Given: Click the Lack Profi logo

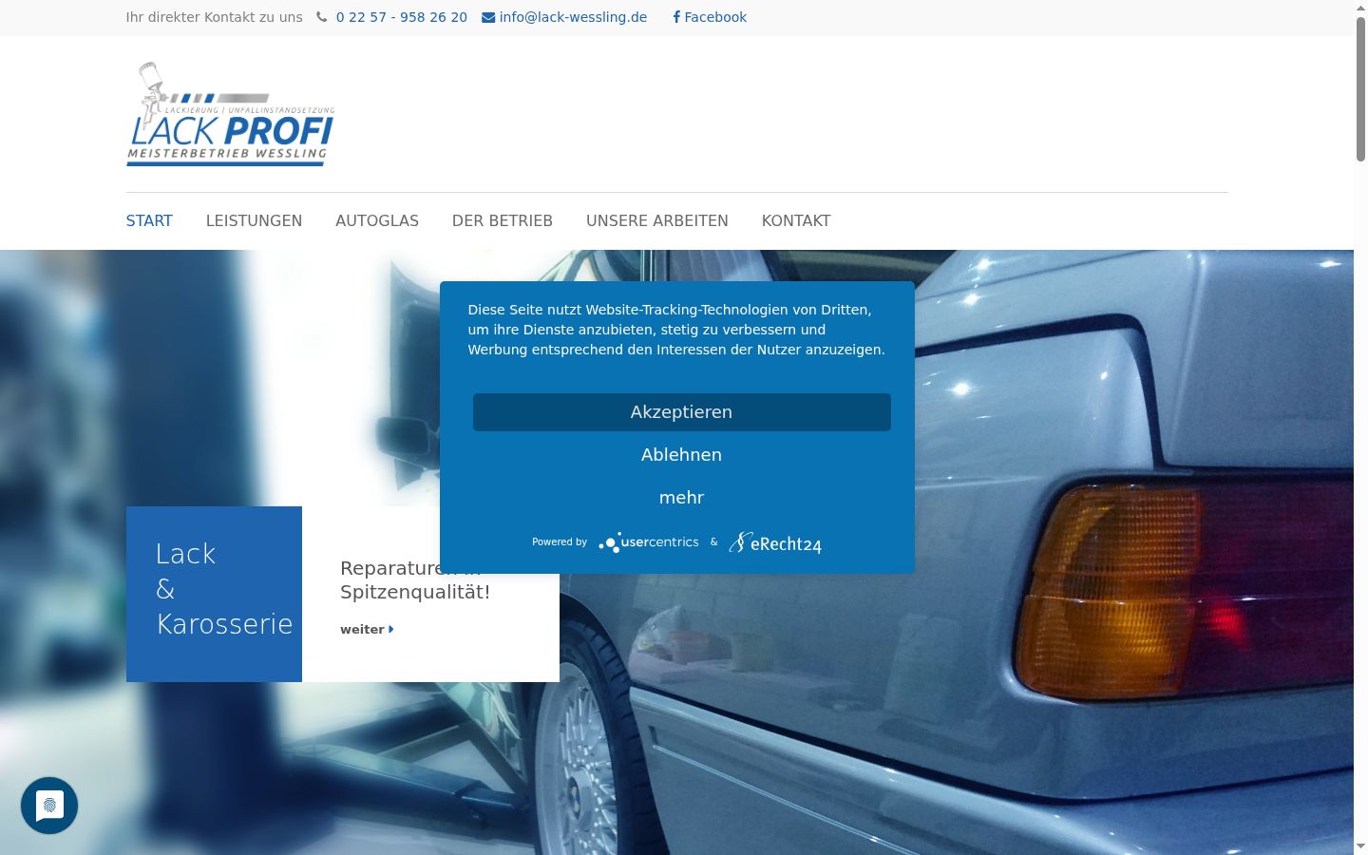Looking at the screenshot, I should coord(231,114).
